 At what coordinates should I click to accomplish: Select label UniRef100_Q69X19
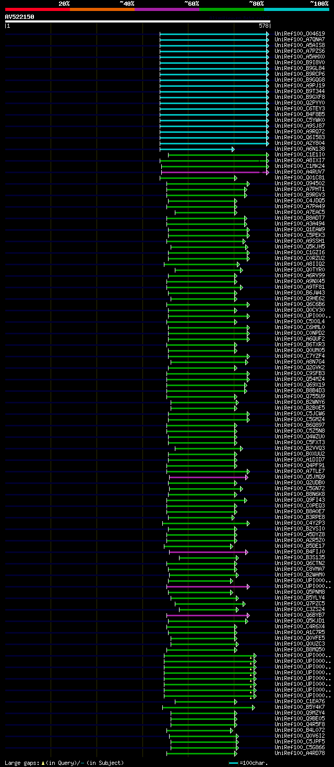pos(300,385)
